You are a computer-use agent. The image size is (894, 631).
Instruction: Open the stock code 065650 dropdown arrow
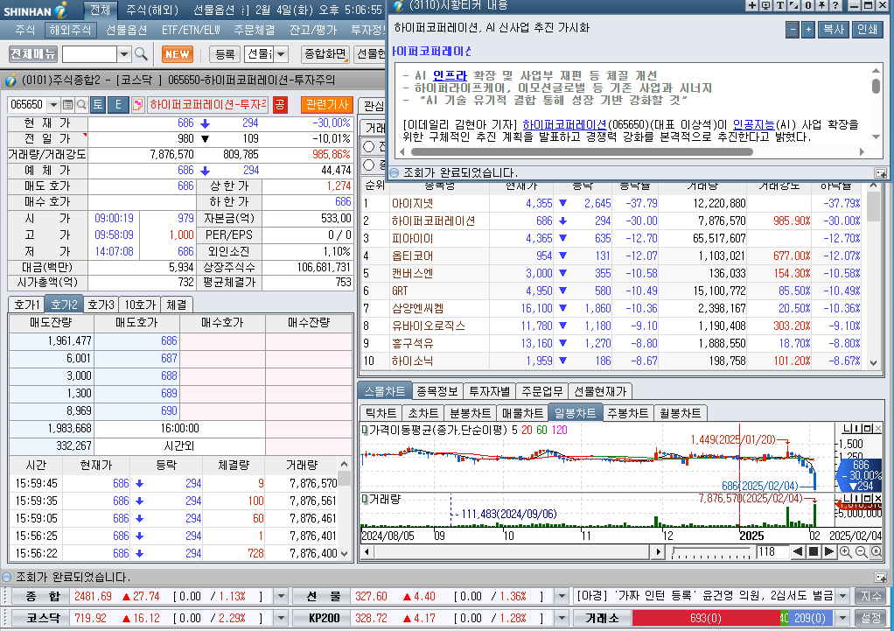[53, 104]
